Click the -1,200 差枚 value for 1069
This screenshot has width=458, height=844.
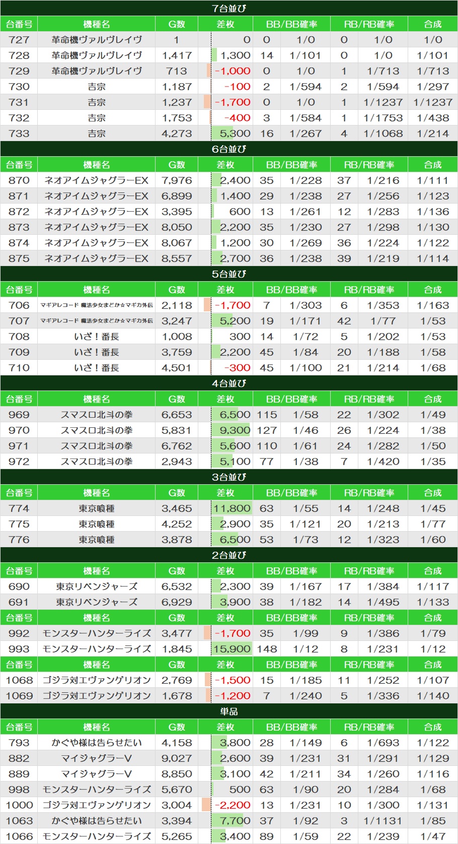pyautogui.click(x=233, y=695)
